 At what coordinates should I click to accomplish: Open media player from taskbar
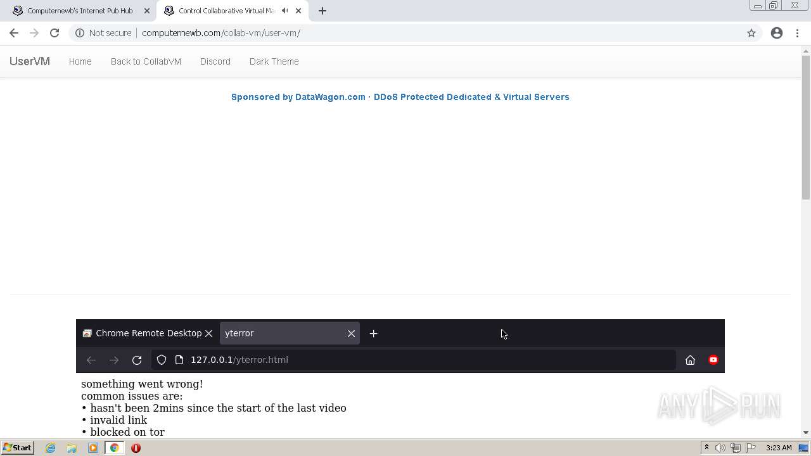pos(93,448)
